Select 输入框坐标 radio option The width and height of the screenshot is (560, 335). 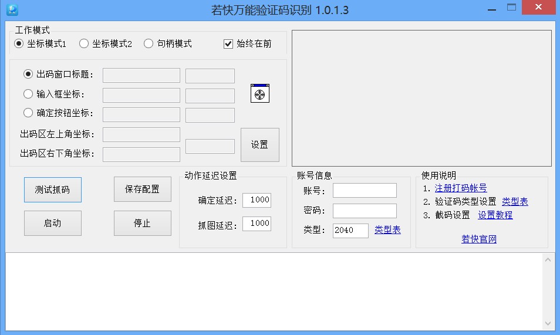[x=28, y=94]
